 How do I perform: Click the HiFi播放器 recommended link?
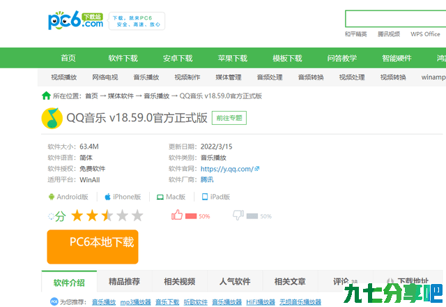[x=261, y=302]
